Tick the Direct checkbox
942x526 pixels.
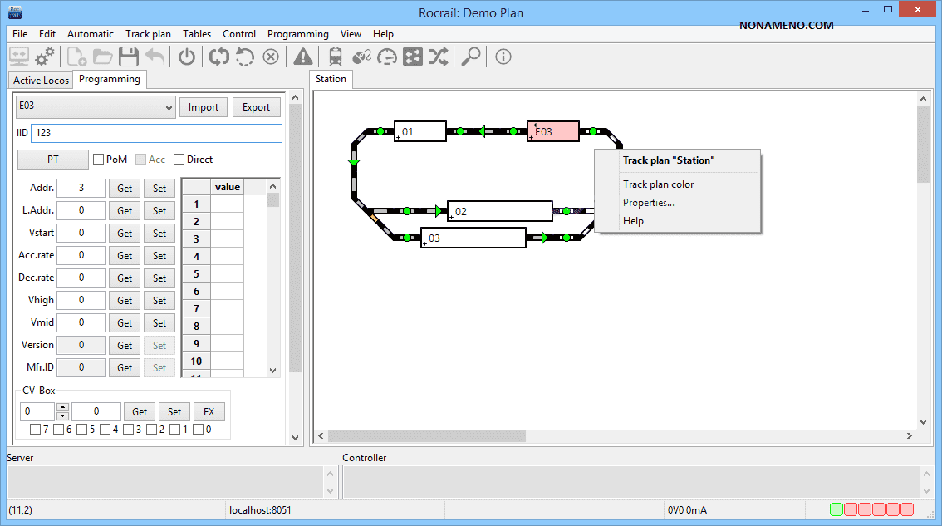coord(179,160)
